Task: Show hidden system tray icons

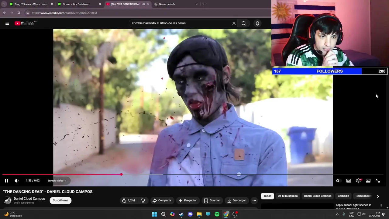Action: pyautogui.click(x=337, y=214)
